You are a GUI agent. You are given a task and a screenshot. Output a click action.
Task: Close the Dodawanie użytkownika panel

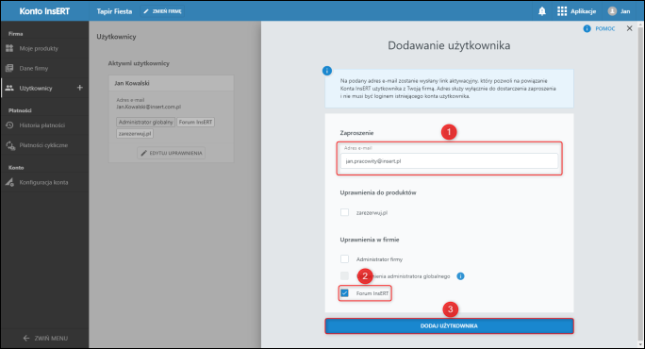click(x=629, y=28)
